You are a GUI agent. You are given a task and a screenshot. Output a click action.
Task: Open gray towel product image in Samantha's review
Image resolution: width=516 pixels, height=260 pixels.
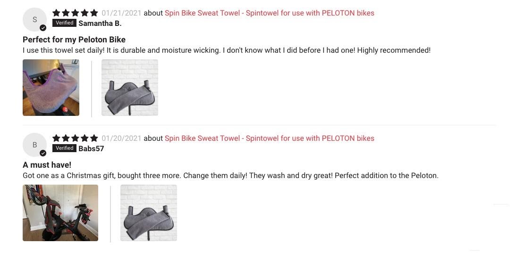(130, 88)
